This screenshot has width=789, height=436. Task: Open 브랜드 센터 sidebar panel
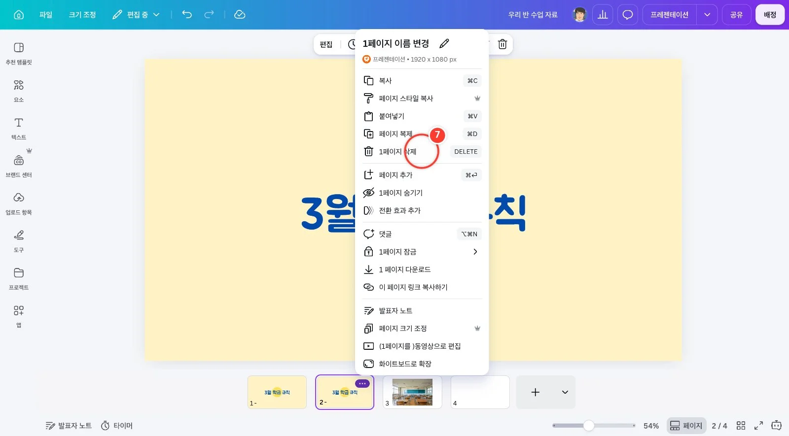pos(19,166)
